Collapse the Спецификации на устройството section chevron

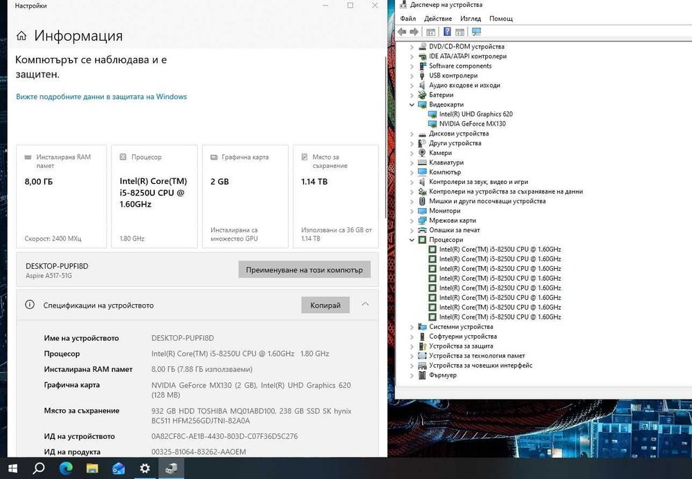(x=365, y=305)
